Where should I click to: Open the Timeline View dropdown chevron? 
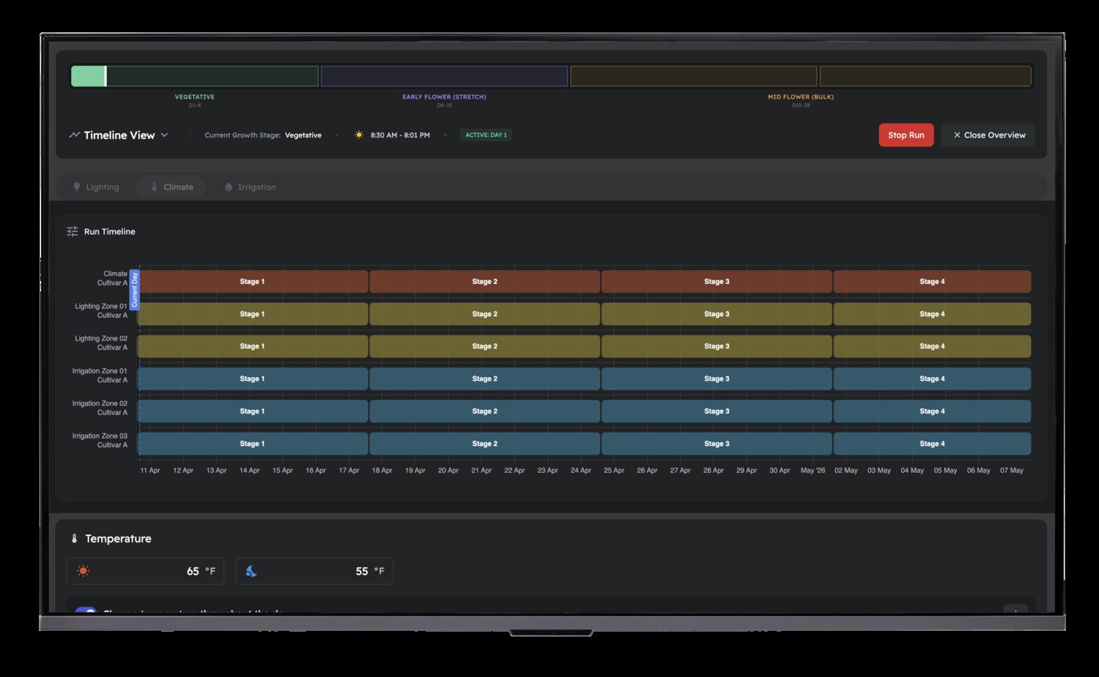click(x=165, y=135)
